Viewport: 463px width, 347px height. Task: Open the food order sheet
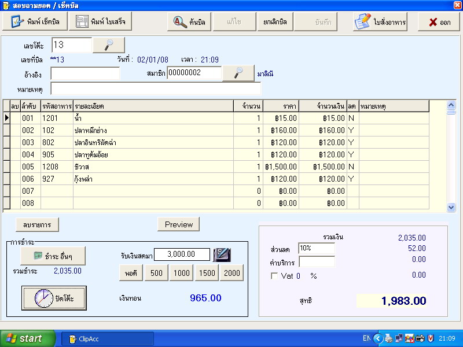pyautogui.click(x=381, y=22)
